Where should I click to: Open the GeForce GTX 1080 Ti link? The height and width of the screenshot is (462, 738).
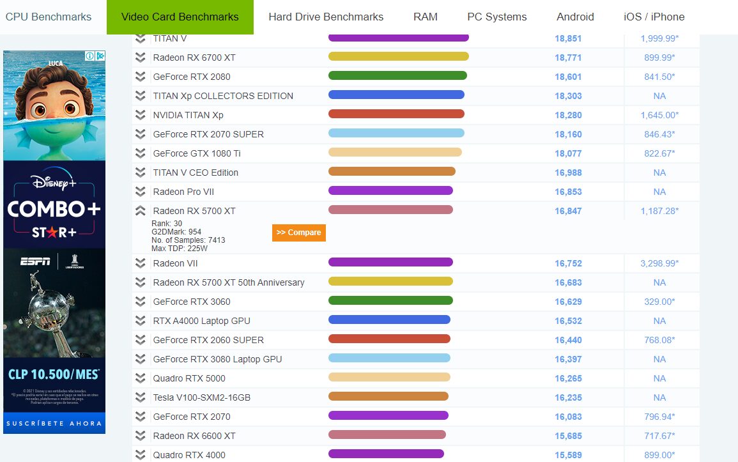(x=197, y=153)
